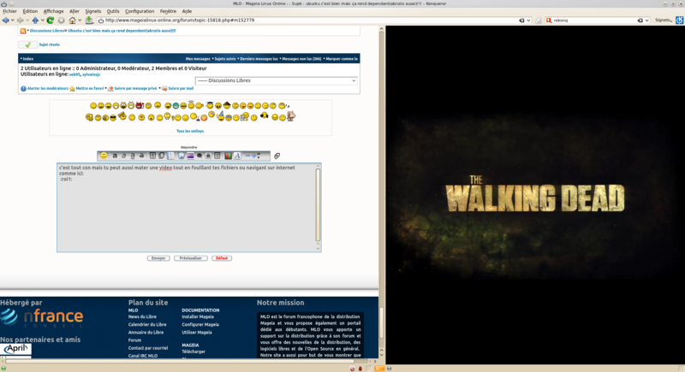Image resolution: width=685 pixels, height=372 pixels.
Task: Open the Configuration menu
Action: (140, 11)
